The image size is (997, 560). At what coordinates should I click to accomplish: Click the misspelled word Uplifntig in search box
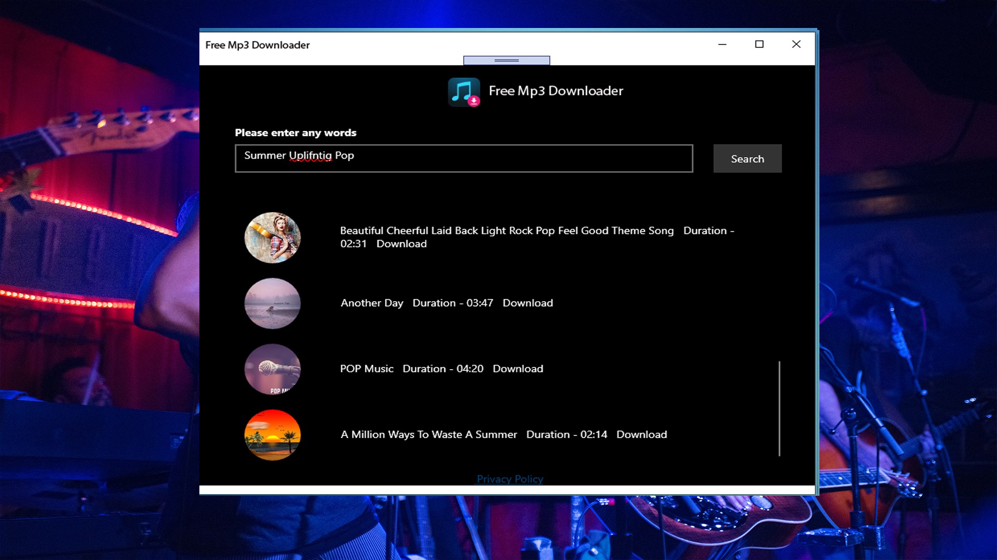coord(310,156)
